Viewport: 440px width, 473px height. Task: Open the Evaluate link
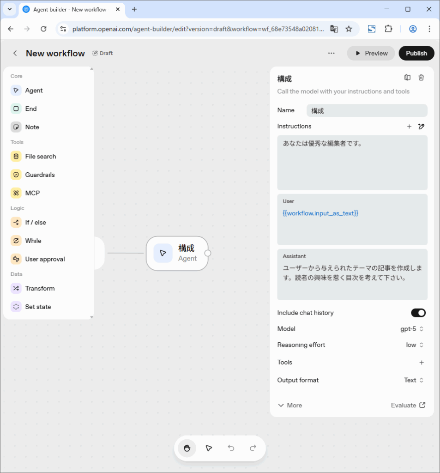pyautogui.click(x=408, y=405)
